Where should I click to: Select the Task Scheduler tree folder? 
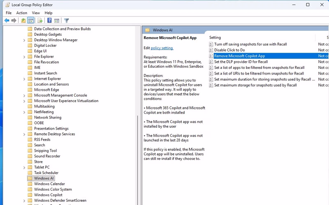46,173
